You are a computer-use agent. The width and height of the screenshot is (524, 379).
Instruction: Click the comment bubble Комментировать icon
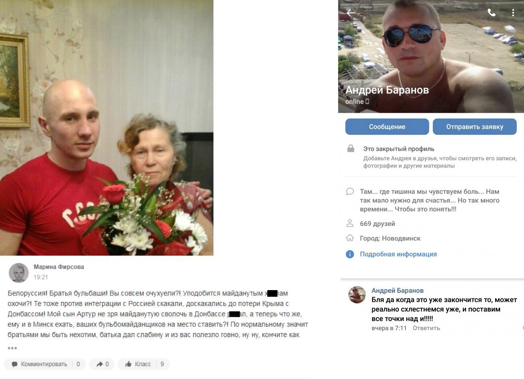tap(14, 364)
